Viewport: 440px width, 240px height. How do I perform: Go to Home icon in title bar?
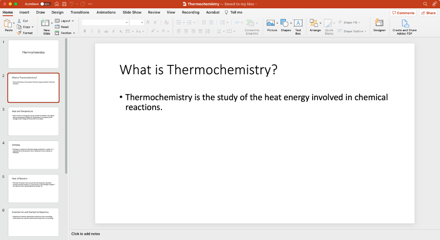pos(57,4)
